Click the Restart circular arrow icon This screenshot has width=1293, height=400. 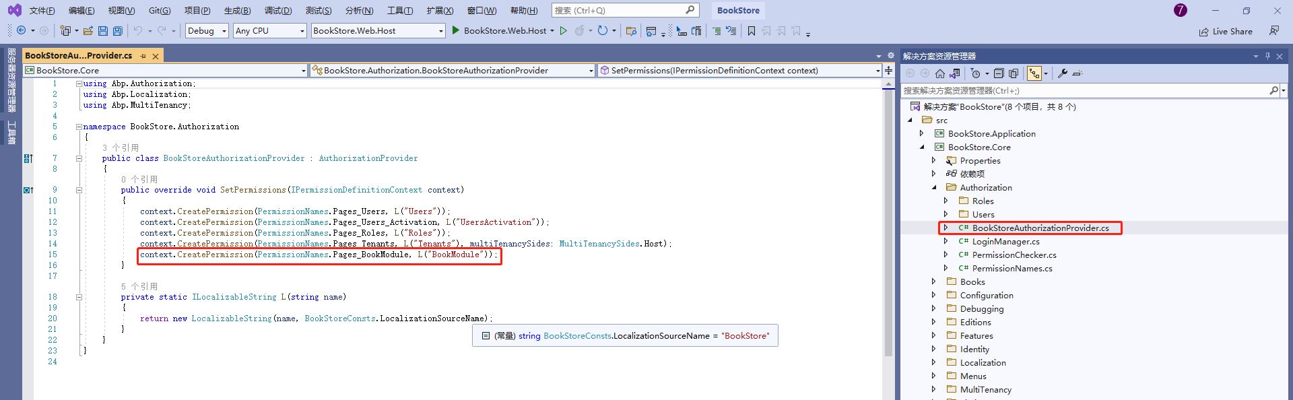click(x=603, y=31)
